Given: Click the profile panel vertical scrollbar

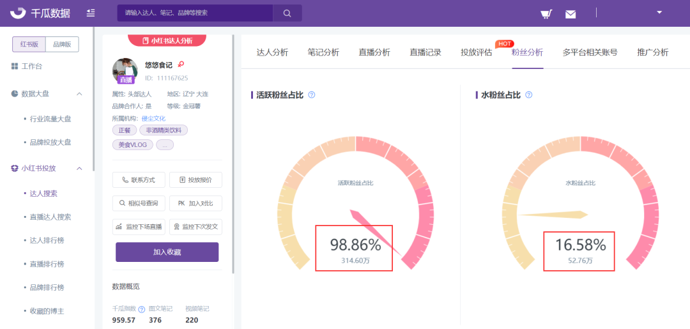Looking at the screenshot, I should pyautogui.click(x=233, y=153).
